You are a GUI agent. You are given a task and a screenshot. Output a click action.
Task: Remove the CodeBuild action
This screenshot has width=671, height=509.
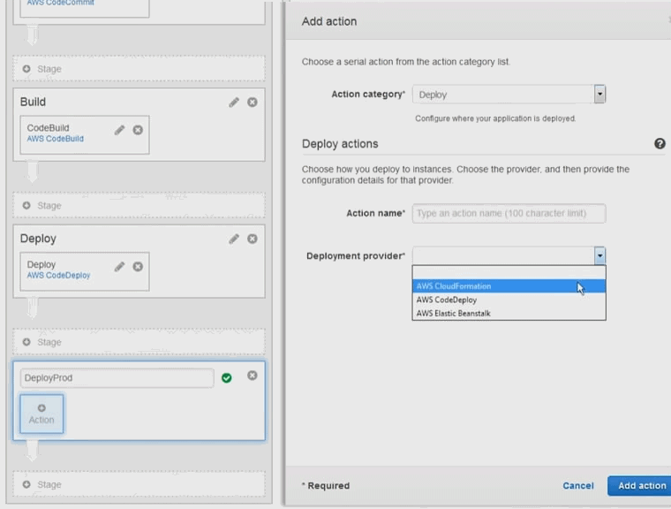(138, 130)
